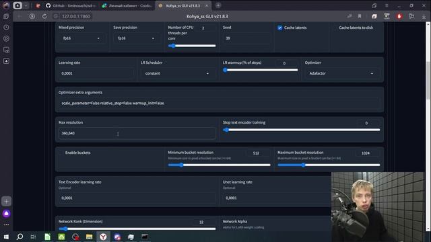Adjust Minimum bucket resolution slider
This screenshot has width=431, height=242.
point(220,165)
